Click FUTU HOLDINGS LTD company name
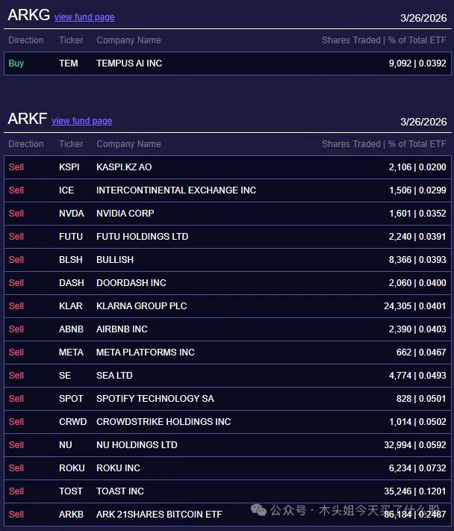Image resolution: width=454 pixels, height=531 pixels. point(142,237)
